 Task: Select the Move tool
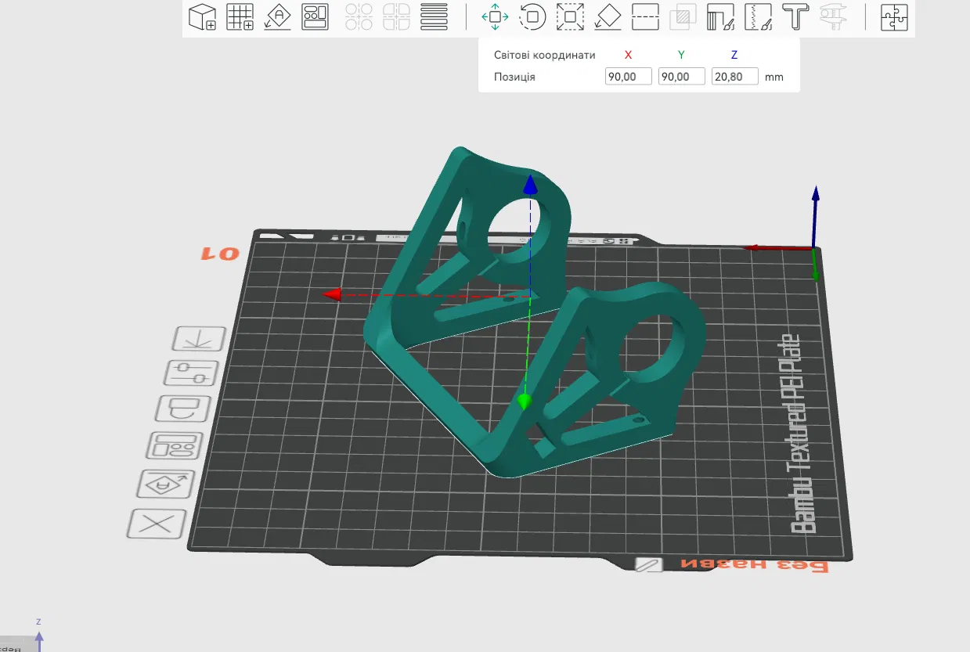[x=495, y=16]
